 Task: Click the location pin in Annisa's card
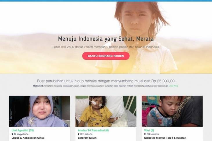click(78, 134)
